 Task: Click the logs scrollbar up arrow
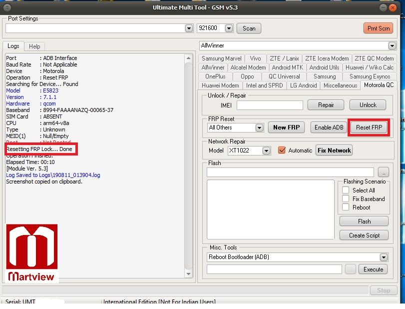189,58
